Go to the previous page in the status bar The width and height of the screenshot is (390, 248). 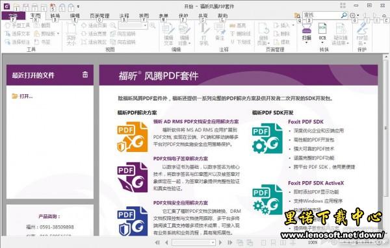tap(166, 242)
